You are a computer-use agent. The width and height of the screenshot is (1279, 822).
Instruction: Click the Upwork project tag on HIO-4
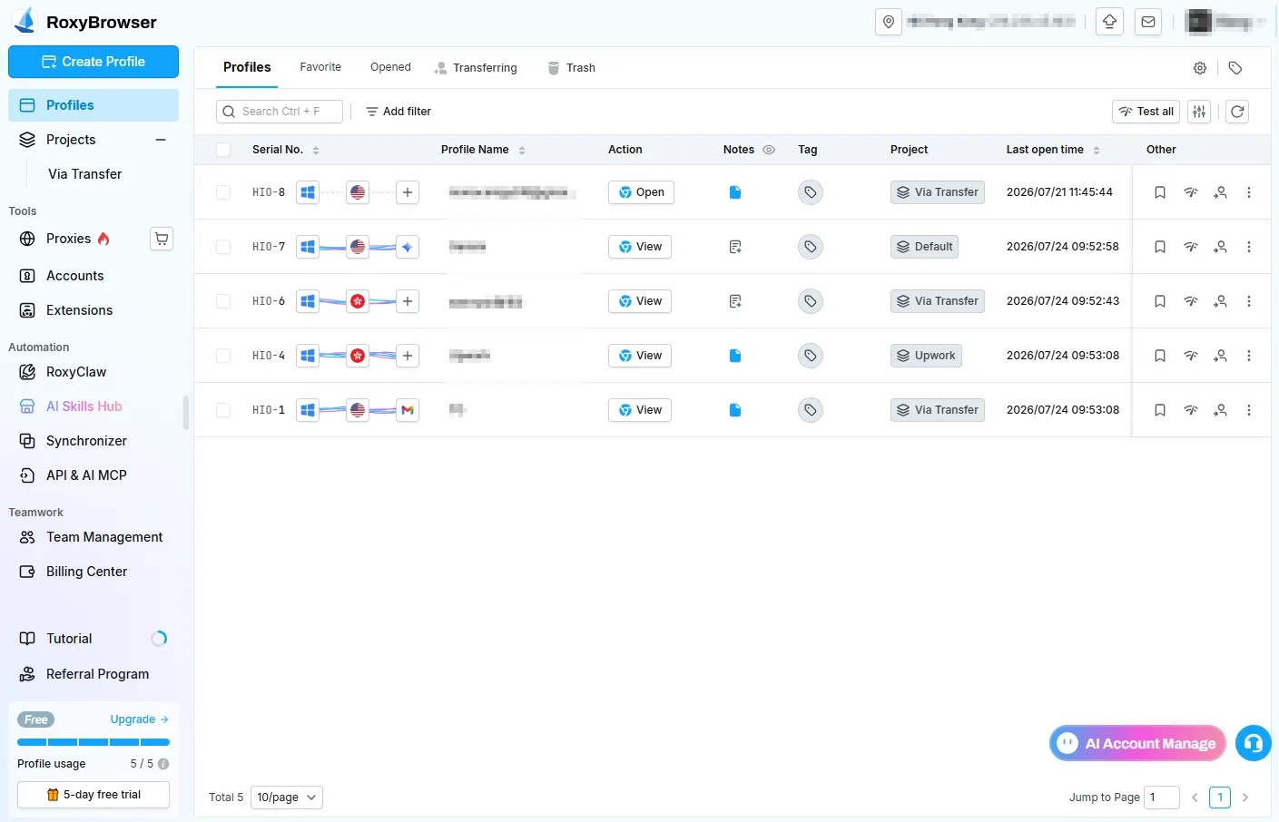pos(926,356)
